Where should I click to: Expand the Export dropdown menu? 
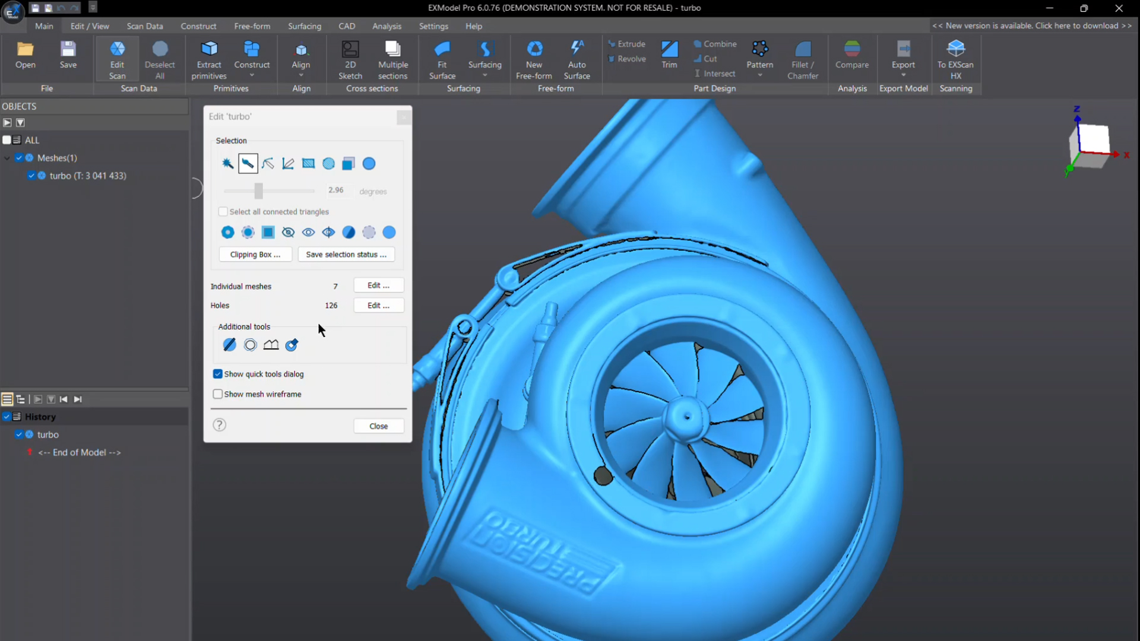903,75
